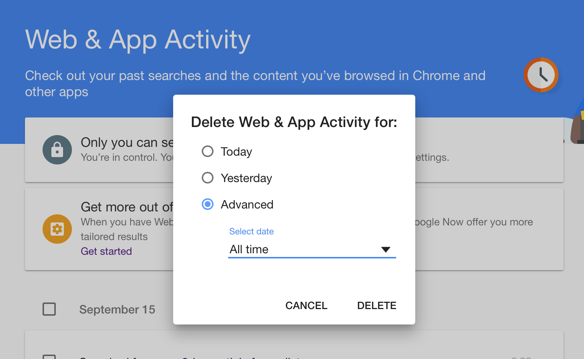Open the All time date dropdown
Image resolution: width=584 pixels, height=359 pixels.
coord(312,249)
